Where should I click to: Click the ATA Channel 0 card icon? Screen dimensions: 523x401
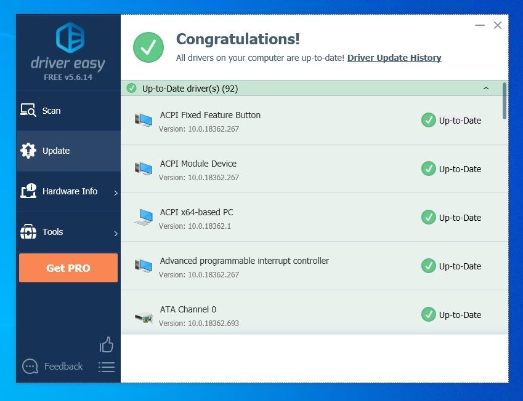(x=144, y=317)
